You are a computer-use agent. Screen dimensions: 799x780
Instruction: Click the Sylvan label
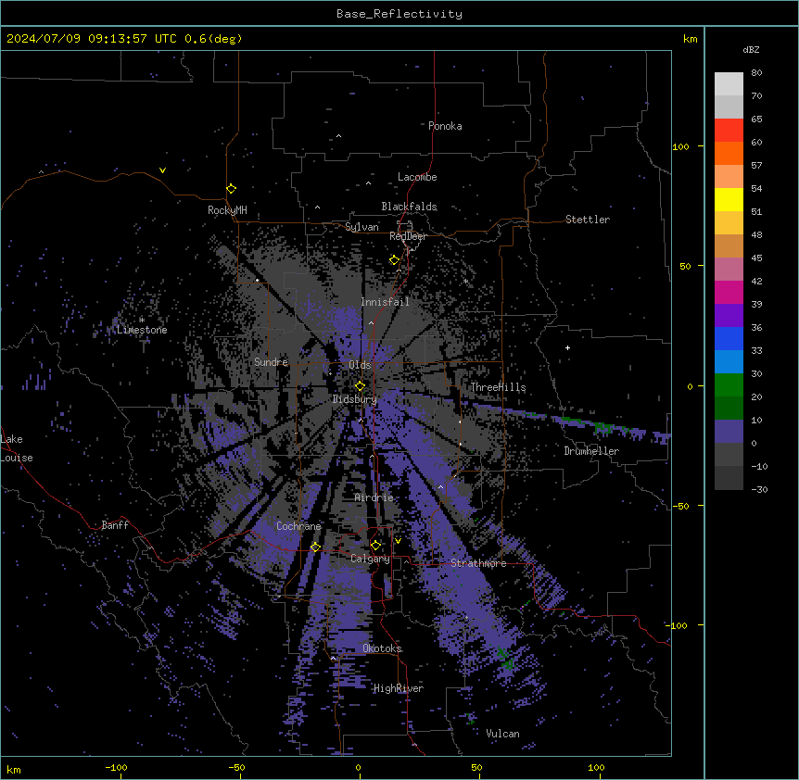[361, 227]
